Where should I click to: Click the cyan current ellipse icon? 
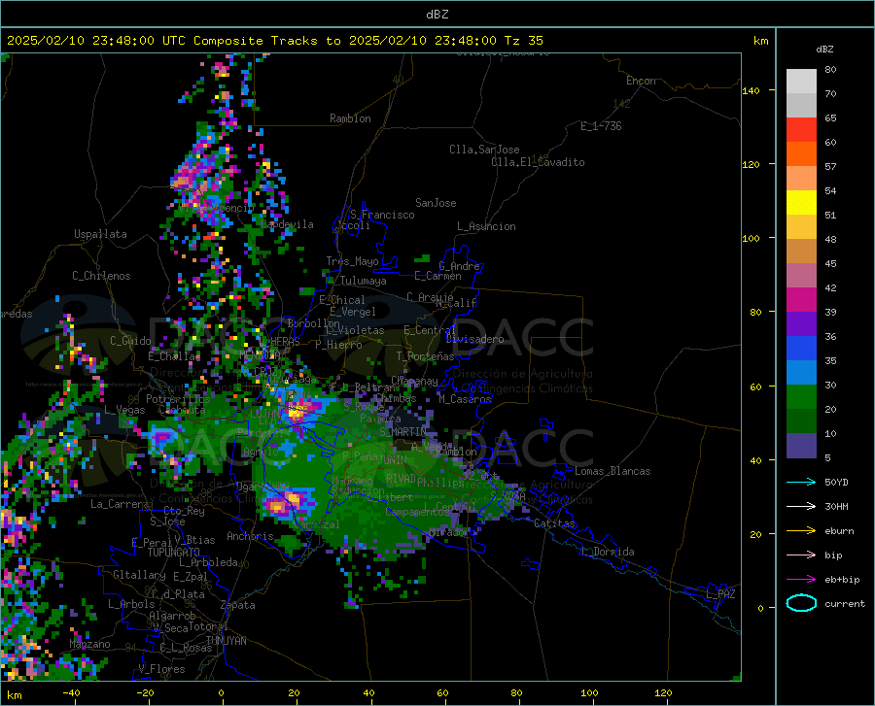(801, 603)
